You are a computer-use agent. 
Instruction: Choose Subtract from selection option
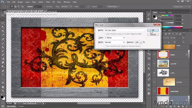tap(19, 7)
